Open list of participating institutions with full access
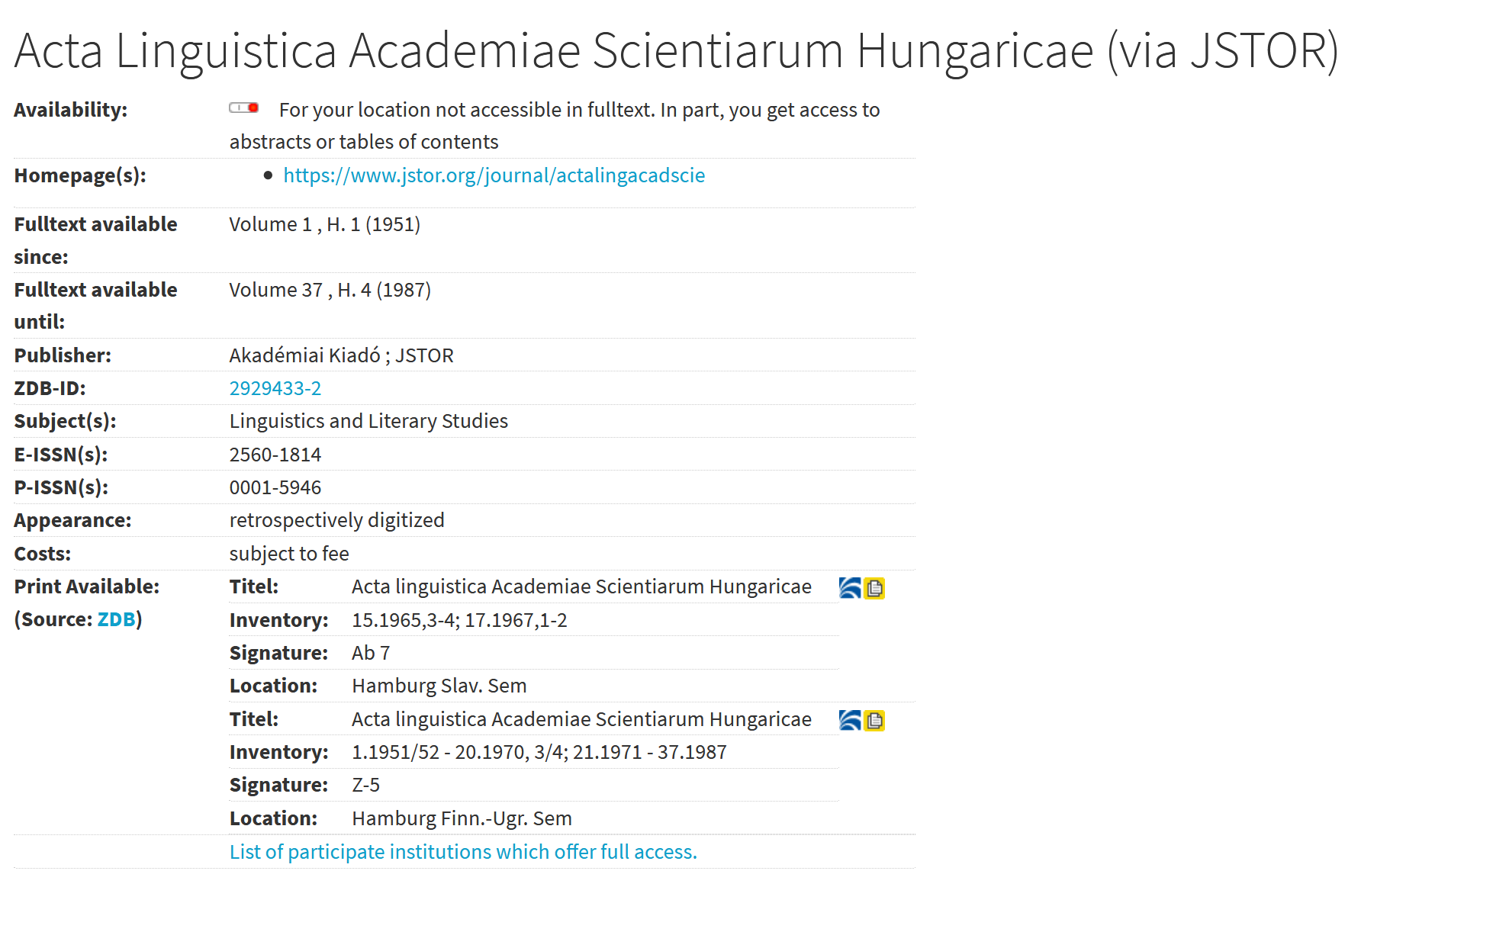The width and height of the screenshot is (1493, 932). click(x=463, y=852)
